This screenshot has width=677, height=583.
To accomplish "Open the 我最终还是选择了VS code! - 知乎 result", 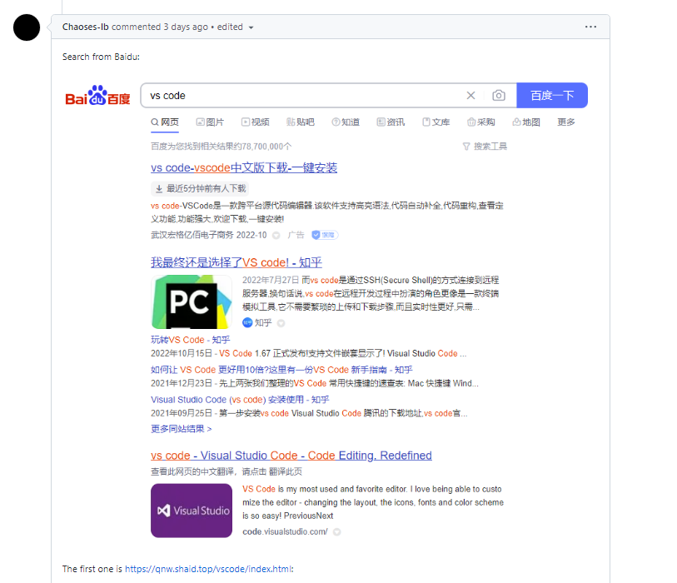I will [x=236, y=262].
